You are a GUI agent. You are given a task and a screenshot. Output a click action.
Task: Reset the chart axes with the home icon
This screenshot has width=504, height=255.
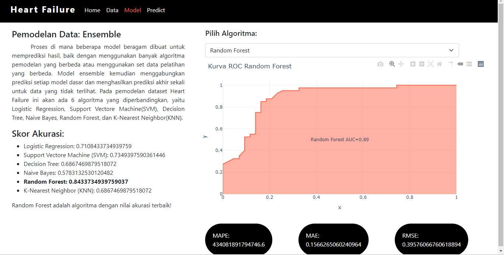(439, 64)
